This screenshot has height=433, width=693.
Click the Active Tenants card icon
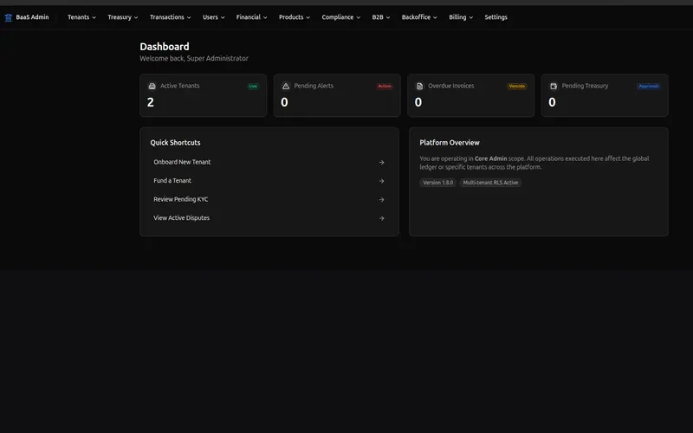pos(152,86)
